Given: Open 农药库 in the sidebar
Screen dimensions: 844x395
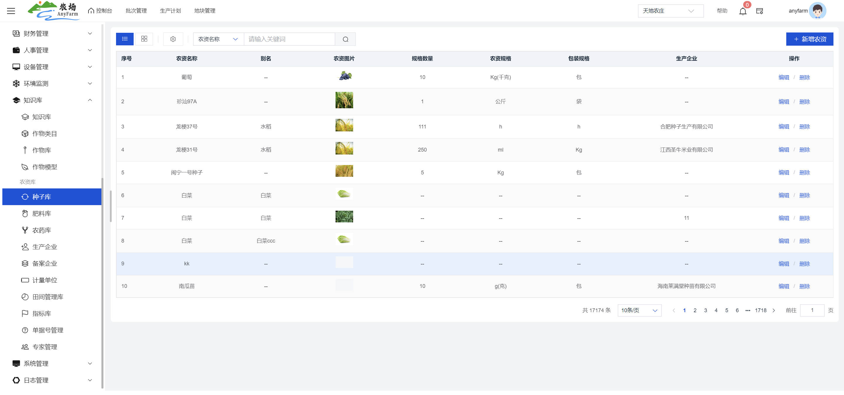Looking at the screenshot, I should 42,230.
